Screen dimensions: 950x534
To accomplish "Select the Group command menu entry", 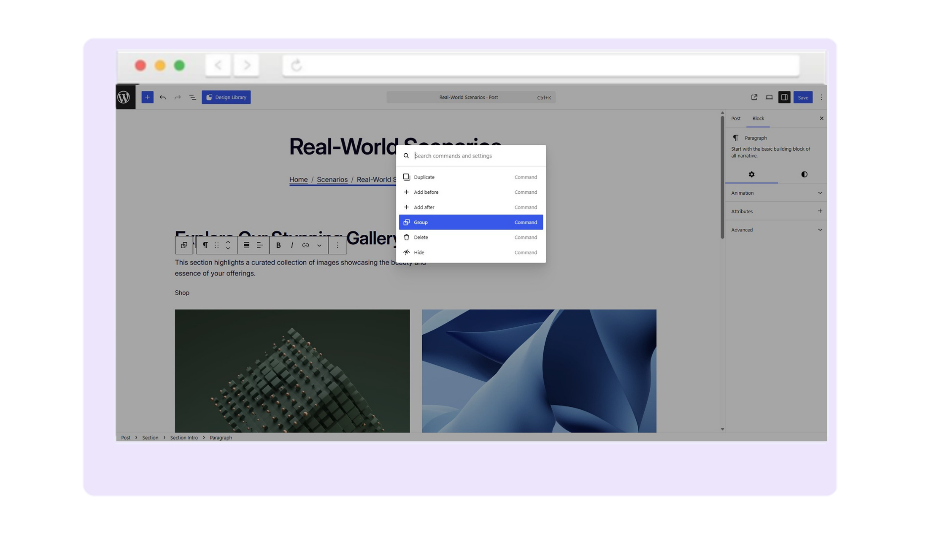I will coord(471,222).
